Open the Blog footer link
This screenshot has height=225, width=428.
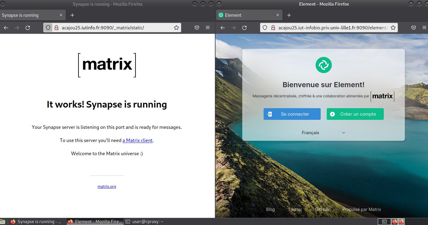270,209
